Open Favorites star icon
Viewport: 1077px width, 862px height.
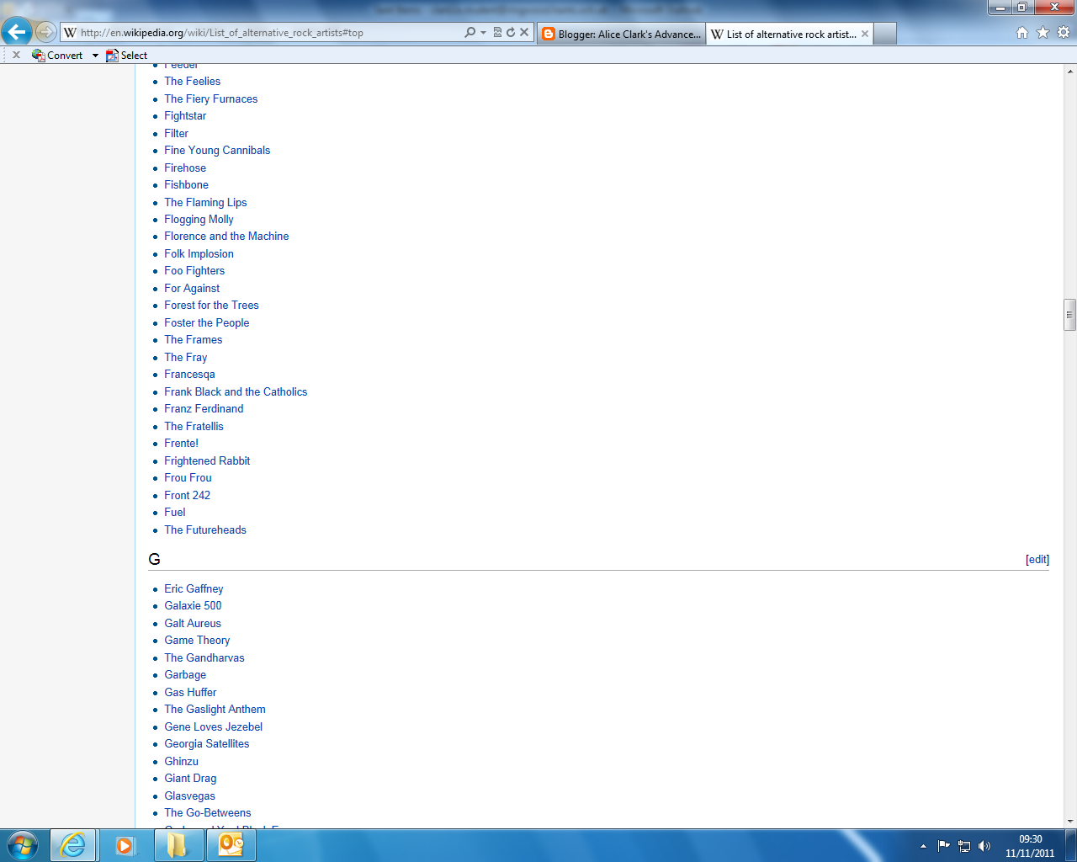click(1043, 32)
